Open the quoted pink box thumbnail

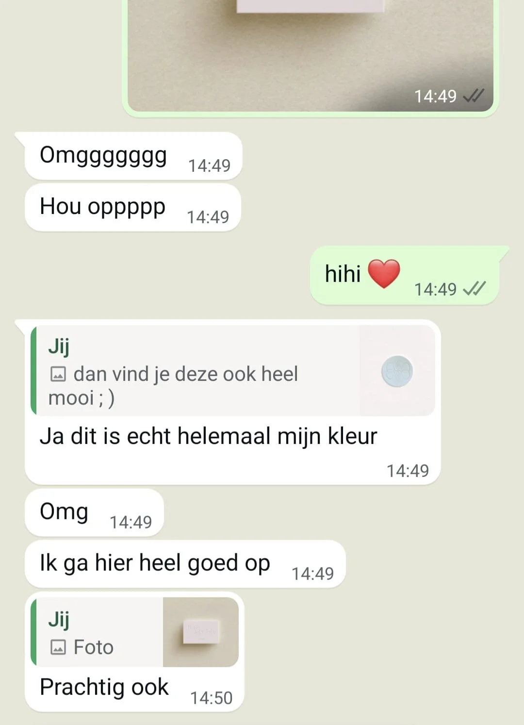tap(200, 632)
